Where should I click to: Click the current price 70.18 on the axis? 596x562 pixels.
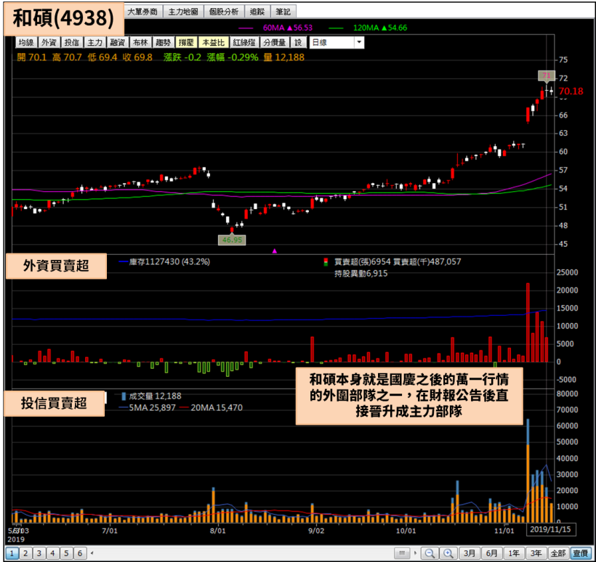coord(571,91)
